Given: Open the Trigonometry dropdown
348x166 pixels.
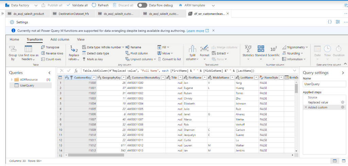Looking at the screenshot, I should [x=295, y=47].
